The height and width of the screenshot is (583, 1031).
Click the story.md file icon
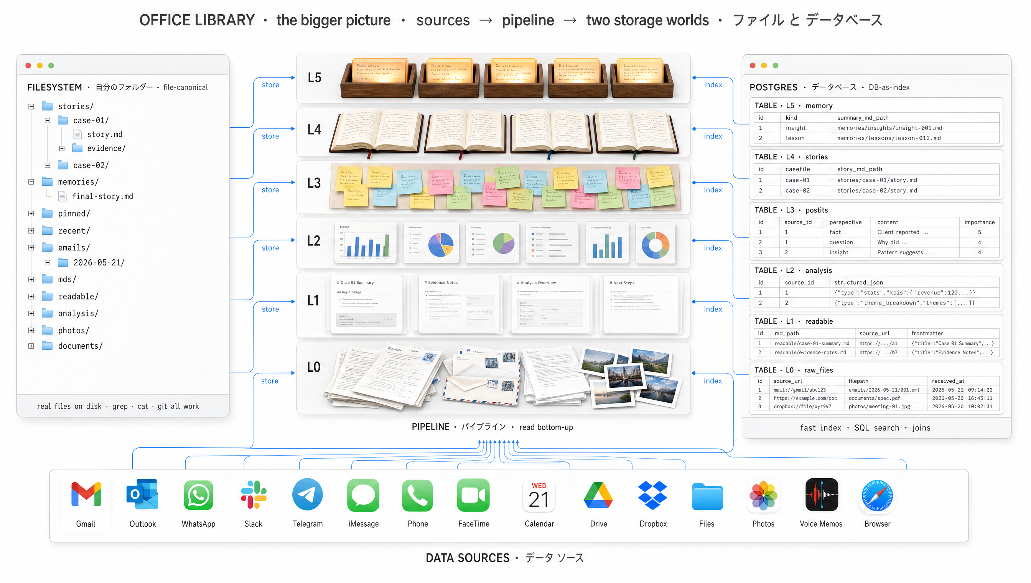(x=78, y=134)
